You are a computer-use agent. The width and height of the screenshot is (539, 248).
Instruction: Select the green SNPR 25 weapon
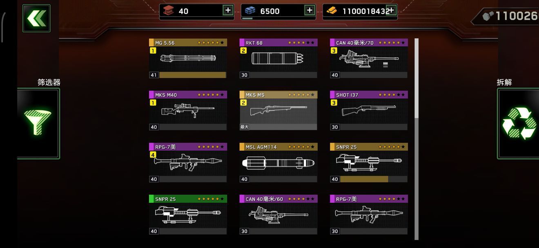tap(188, 215)
